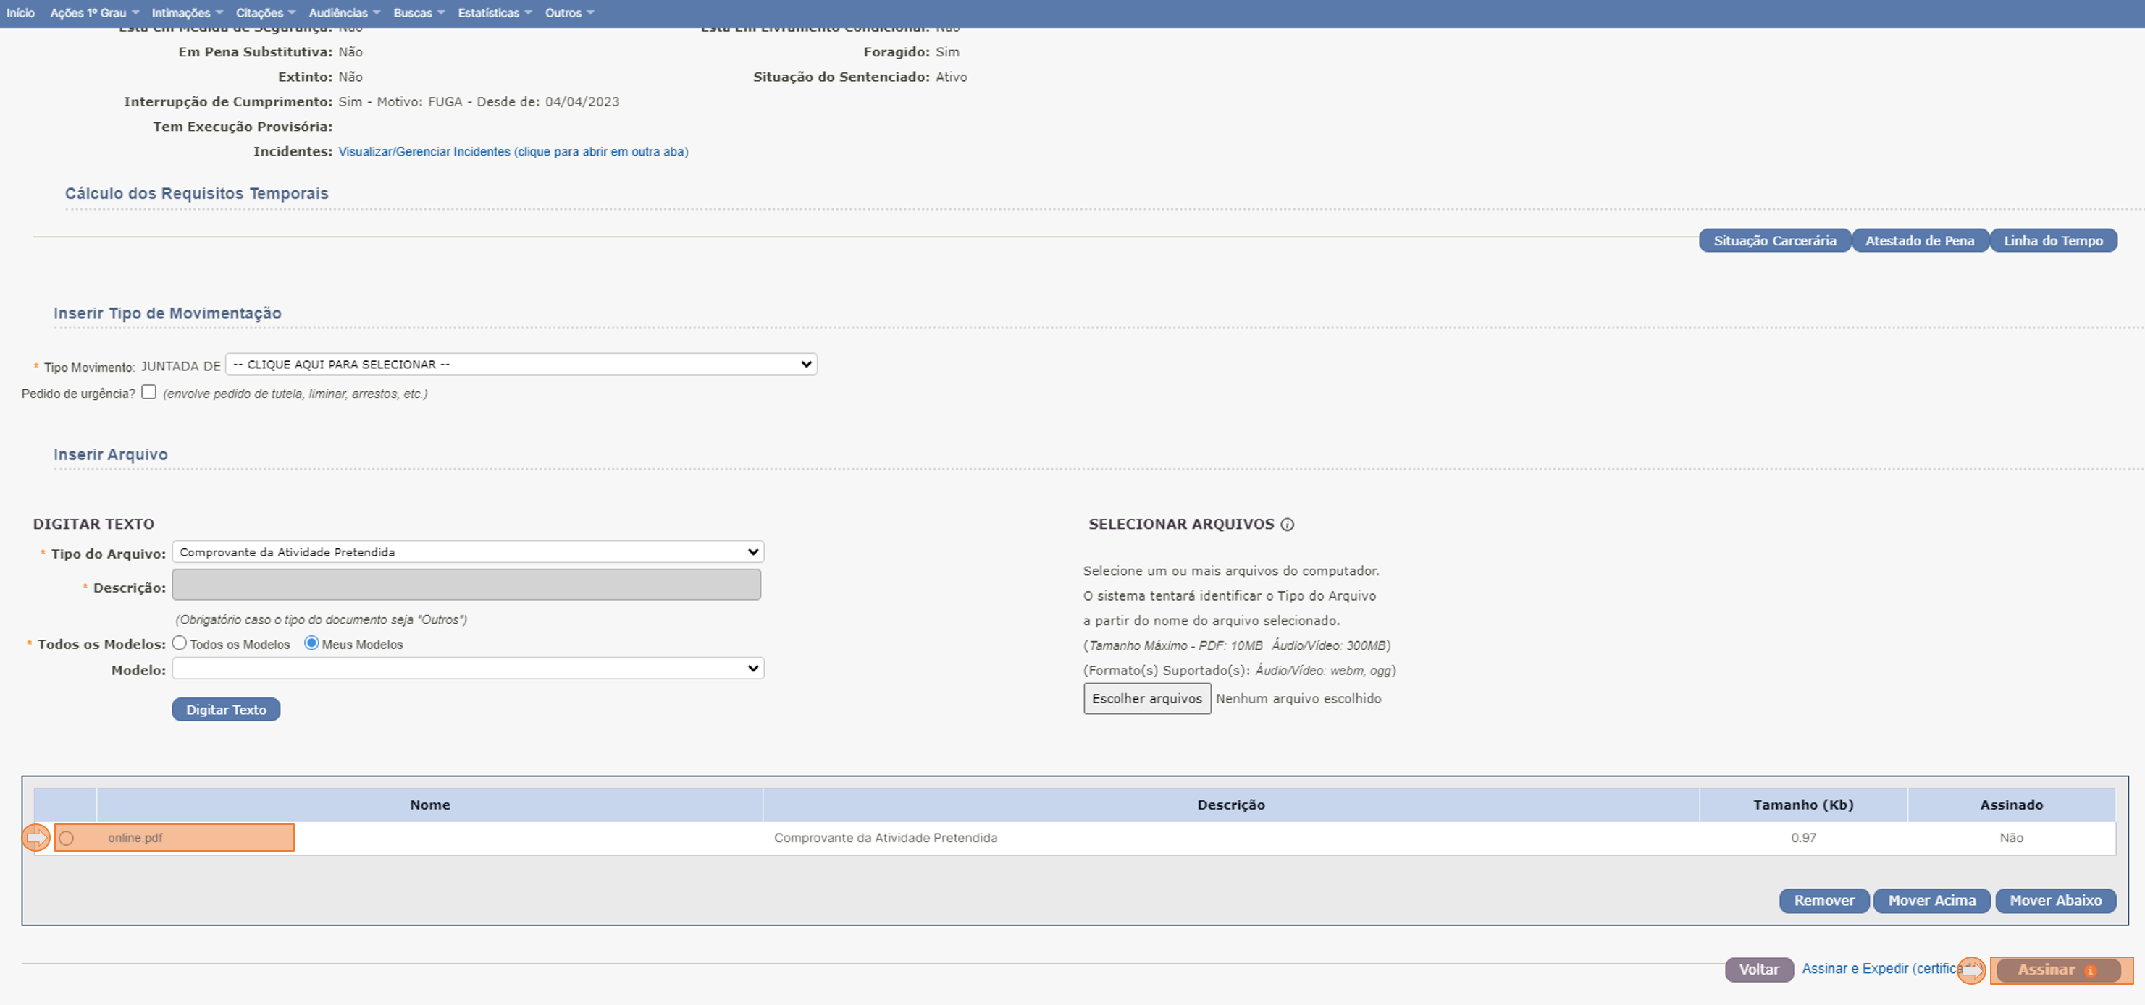Viewport: 2145px width, 1005px height.
Task: Click the Mover Abaixo button
Action: point(2056,901)
